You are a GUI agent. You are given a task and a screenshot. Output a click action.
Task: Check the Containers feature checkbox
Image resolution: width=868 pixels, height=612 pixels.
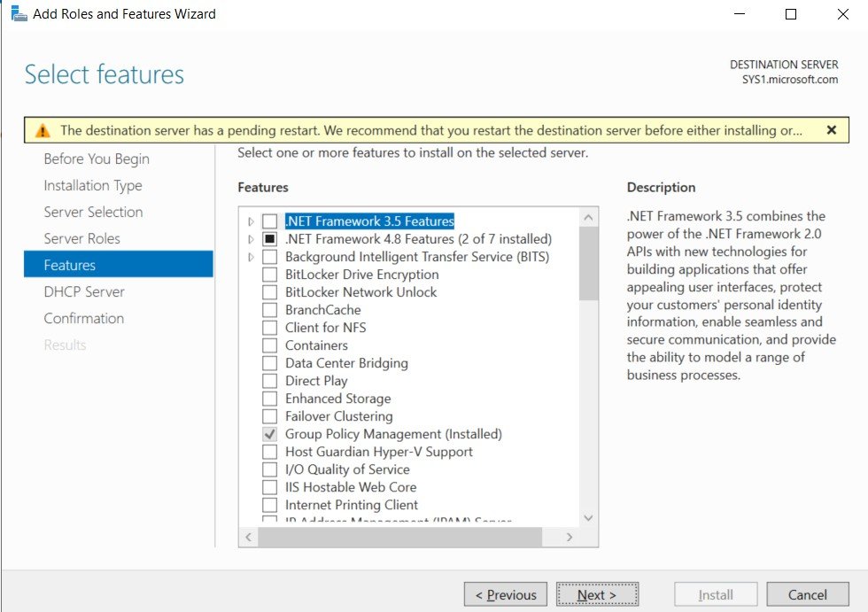[269, 345]
